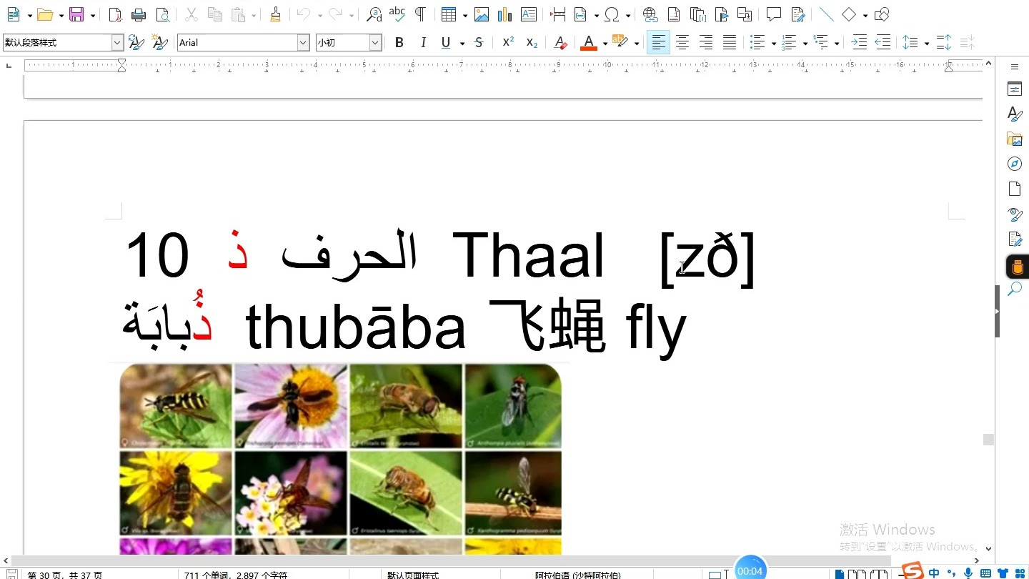
Task: Run the spelling check
Action: point(397,14)
